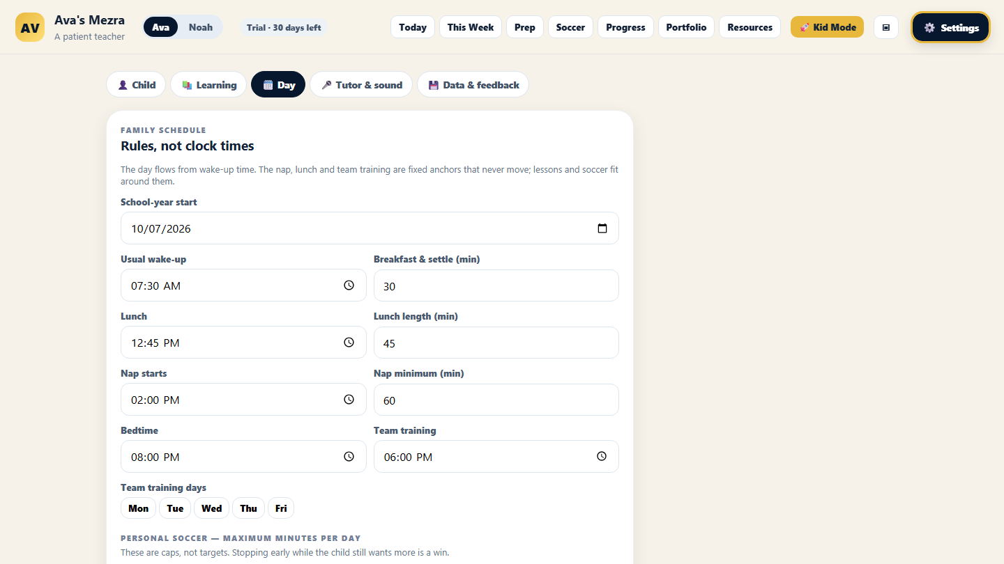Click the Trial 30 days left badge
The width and height of the screenshot is (1004, 564).
click(x=284, y=27)
